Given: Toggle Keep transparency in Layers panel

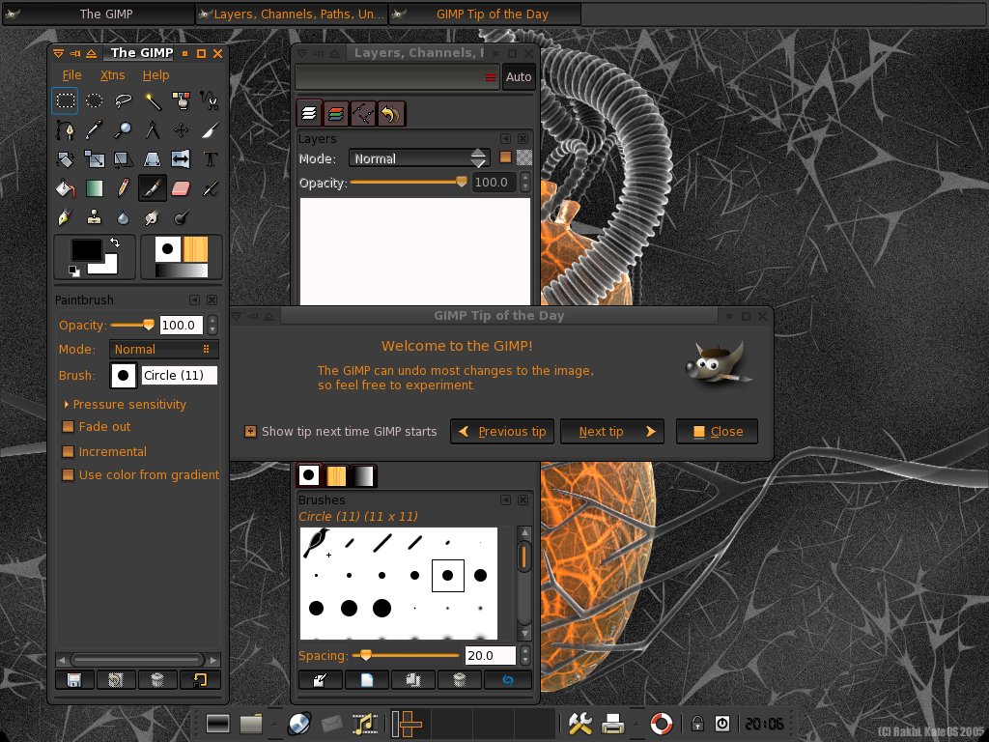Looking at the screenshot, I should point(505,157).
